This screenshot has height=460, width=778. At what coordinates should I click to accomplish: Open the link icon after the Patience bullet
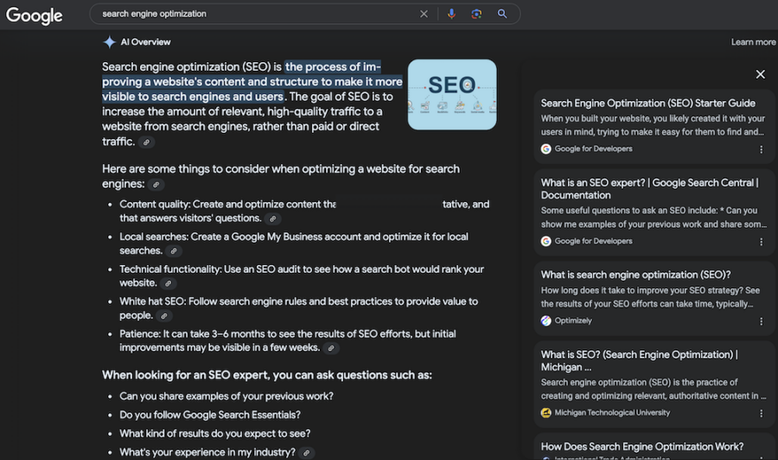pos(330,349)
